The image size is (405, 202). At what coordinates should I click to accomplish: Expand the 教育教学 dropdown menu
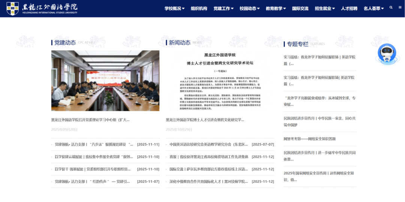click(x=276, y=9)
